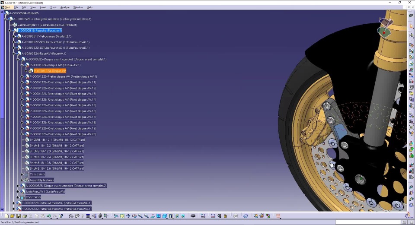Expand the Disque avant complet.2 node
The image size is (415, 225).
[18, 186]
